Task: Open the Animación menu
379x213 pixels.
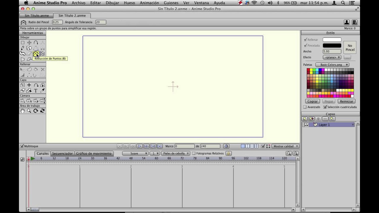Action: point(149,3)
